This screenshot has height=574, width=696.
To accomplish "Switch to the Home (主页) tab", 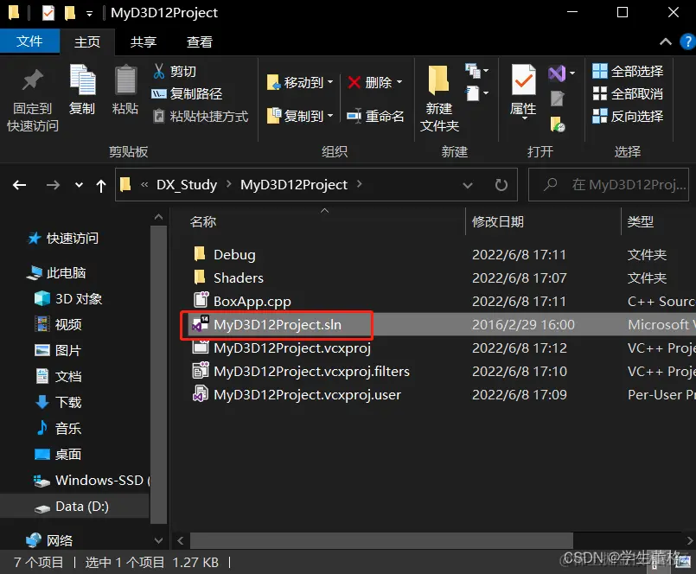I will (x=87, y=42).
